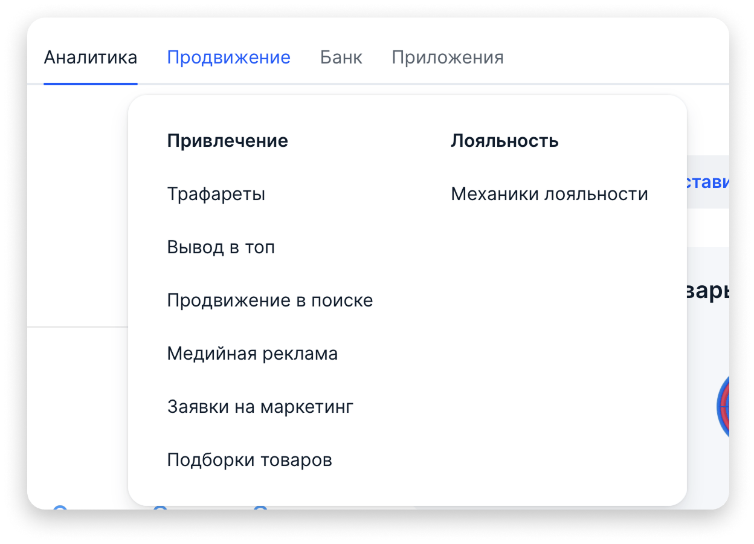This screenshot has height=544, width=754.
Task: Go to the Приложения tab
Action: click(x=447, y=58)
